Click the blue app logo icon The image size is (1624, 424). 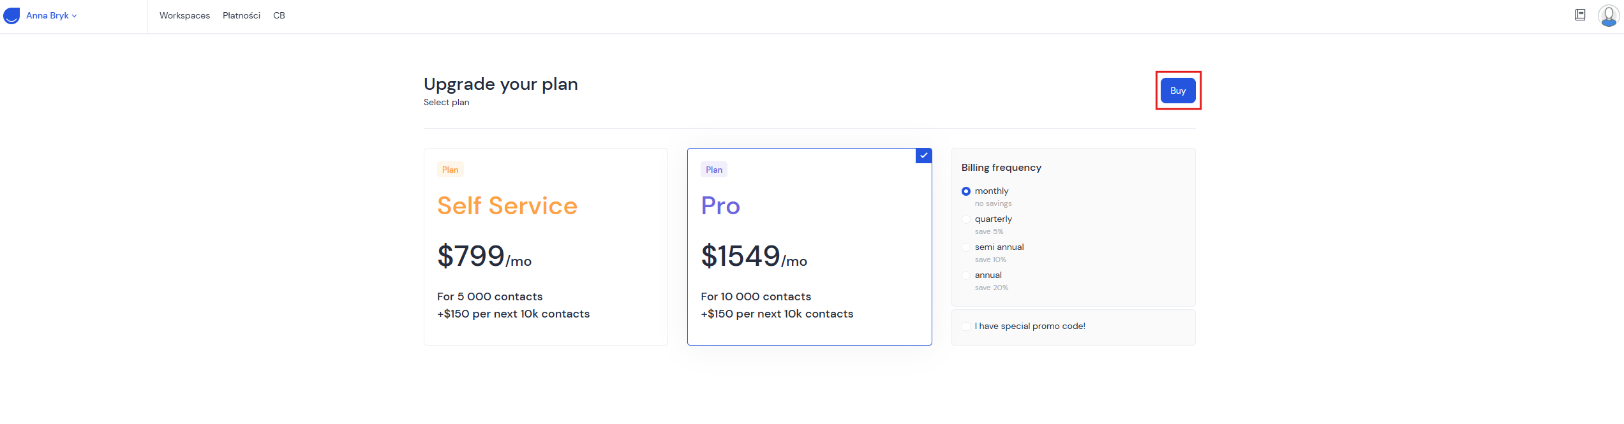(11, 16)
